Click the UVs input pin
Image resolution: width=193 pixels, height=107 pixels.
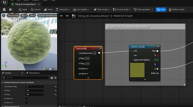point(132,51)
